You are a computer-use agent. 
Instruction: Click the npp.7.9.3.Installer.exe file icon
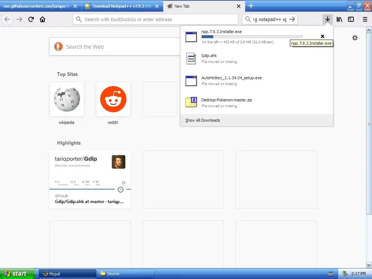coord(191,37)
